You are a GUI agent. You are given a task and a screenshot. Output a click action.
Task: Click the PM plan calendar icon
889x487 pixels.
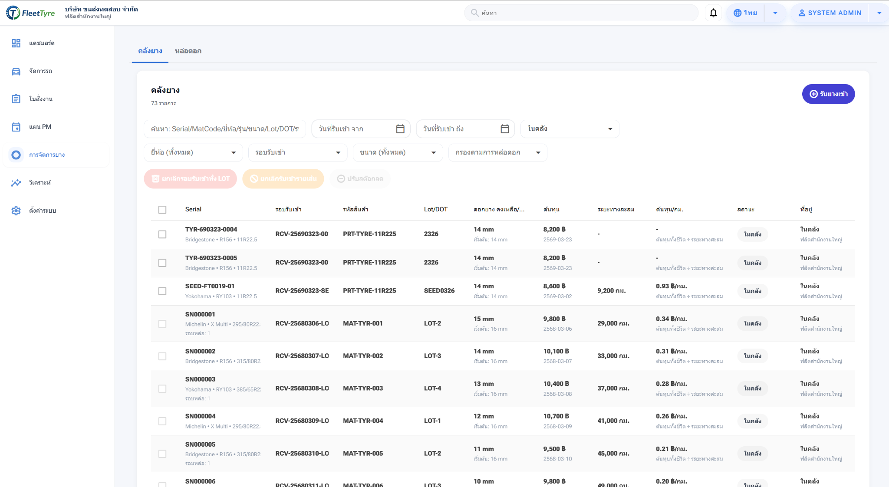tap(16, 127)
